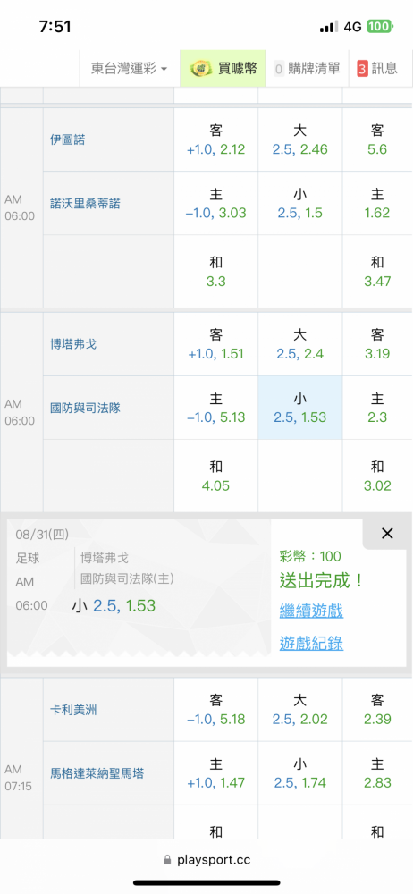413x894 pixels.
Task: Select 客 -1.0, 5.18 for 卡利美洲
Action: (215, 711)
